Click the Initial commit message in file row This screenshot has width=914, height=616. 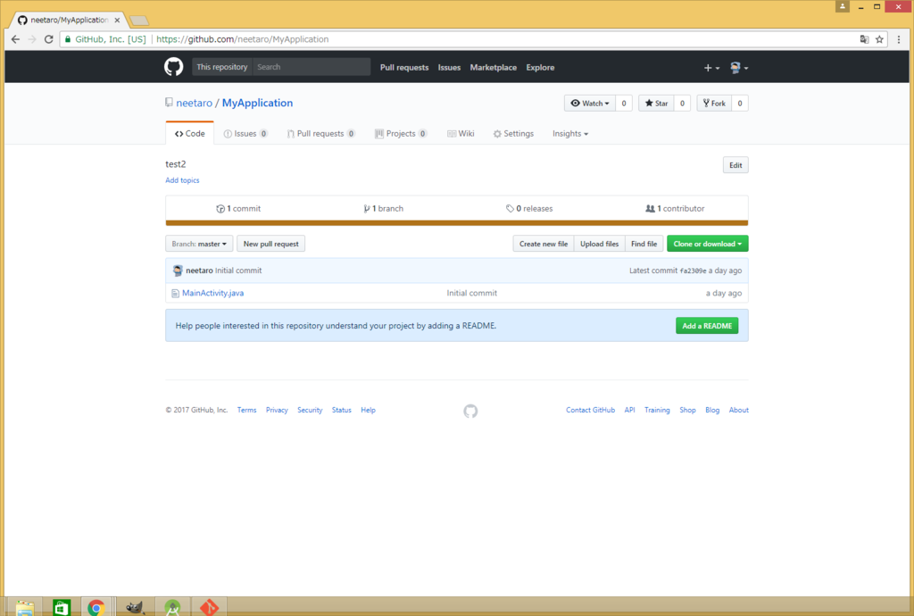pos(471,293)
